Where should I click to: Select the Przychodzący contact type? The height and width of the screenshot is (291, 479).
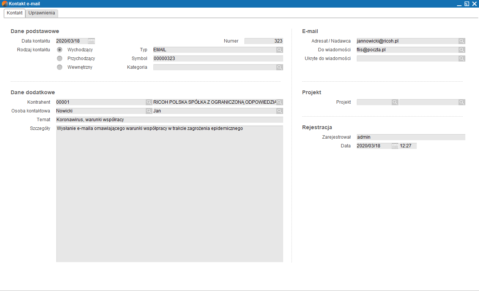click(60, 59)
